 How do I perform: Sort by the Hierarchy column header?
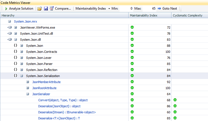(64, 15)
